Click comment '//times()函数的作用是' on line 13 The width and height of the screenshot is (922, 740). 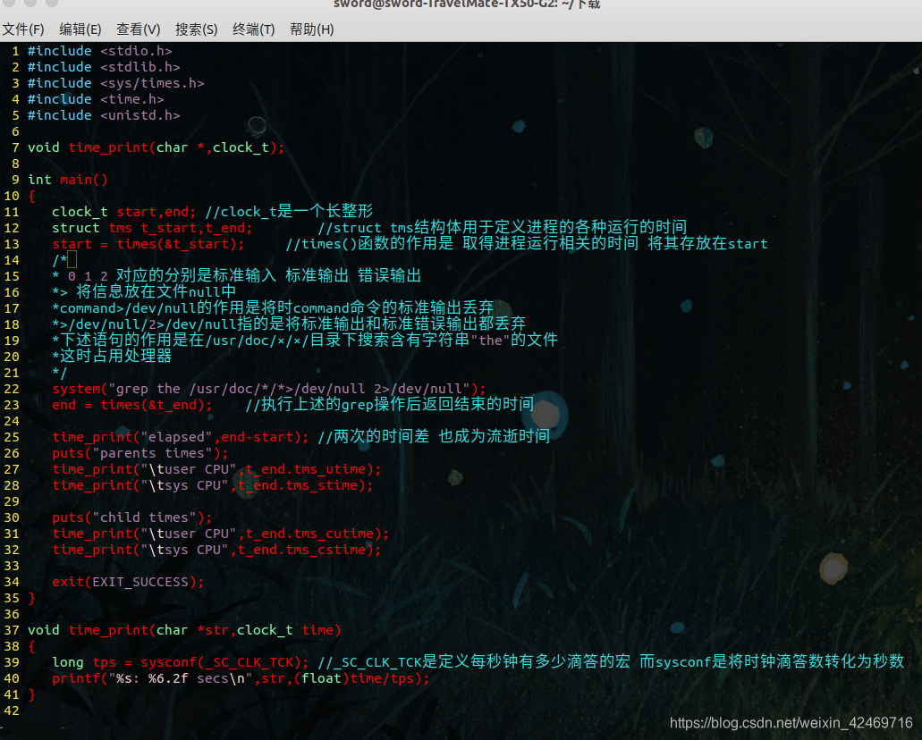[526, 244]
